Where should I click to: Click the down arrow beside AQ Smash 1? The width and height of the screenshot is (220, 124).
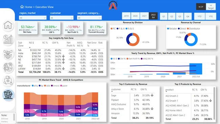tap(211, 101)
